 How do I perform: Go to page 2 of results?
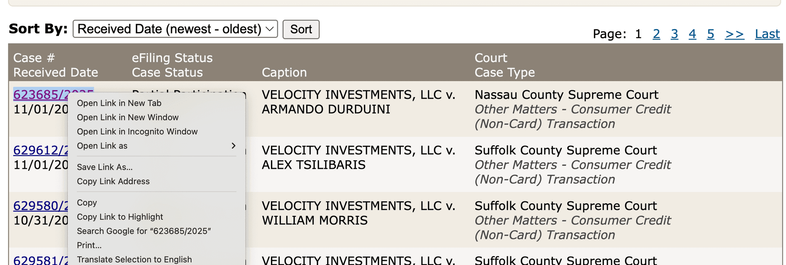pyautogui.click(x=656, y=34)
